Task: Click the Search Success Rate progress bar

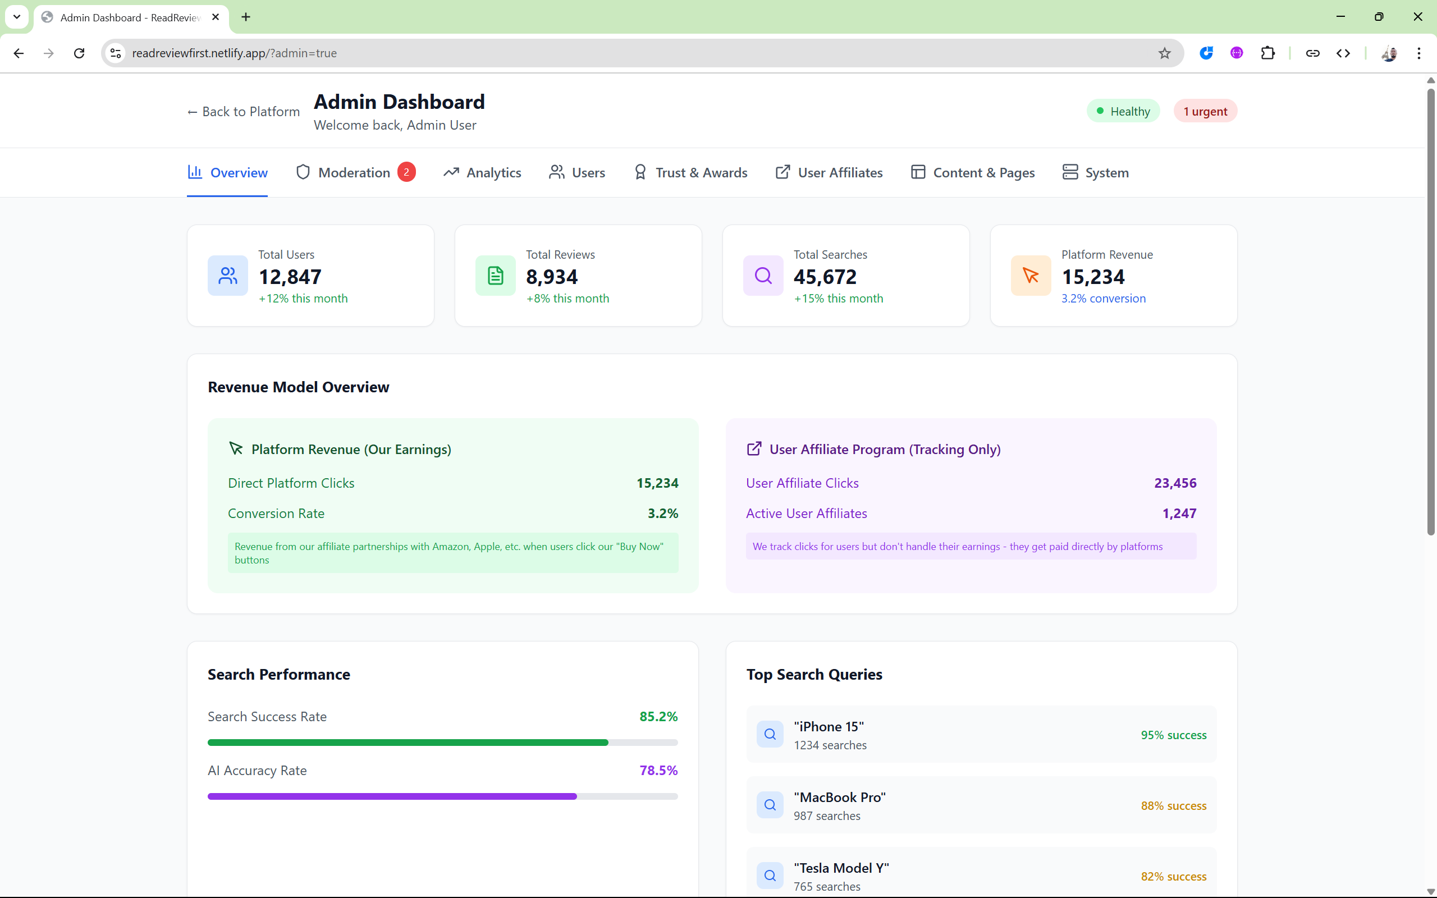Action: 442,743
